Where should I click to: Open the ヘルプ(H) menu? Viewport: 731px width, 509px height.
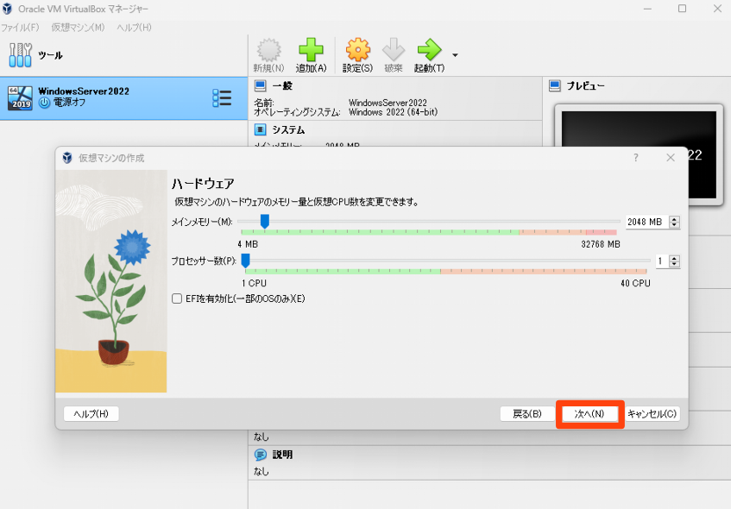point(135,28)
